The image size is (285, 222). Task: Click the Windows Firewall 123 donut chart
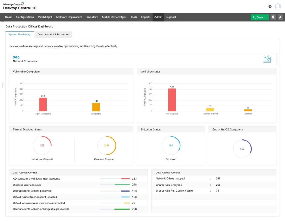(x=42, y=146)
